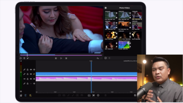This screenshot has width=183, height=103.
Task: Undo the last edit
Action: pos(98,58)
